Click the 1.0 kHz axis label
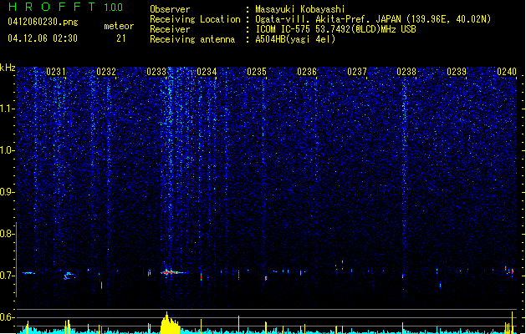526x334 pixels. [7, 150]
